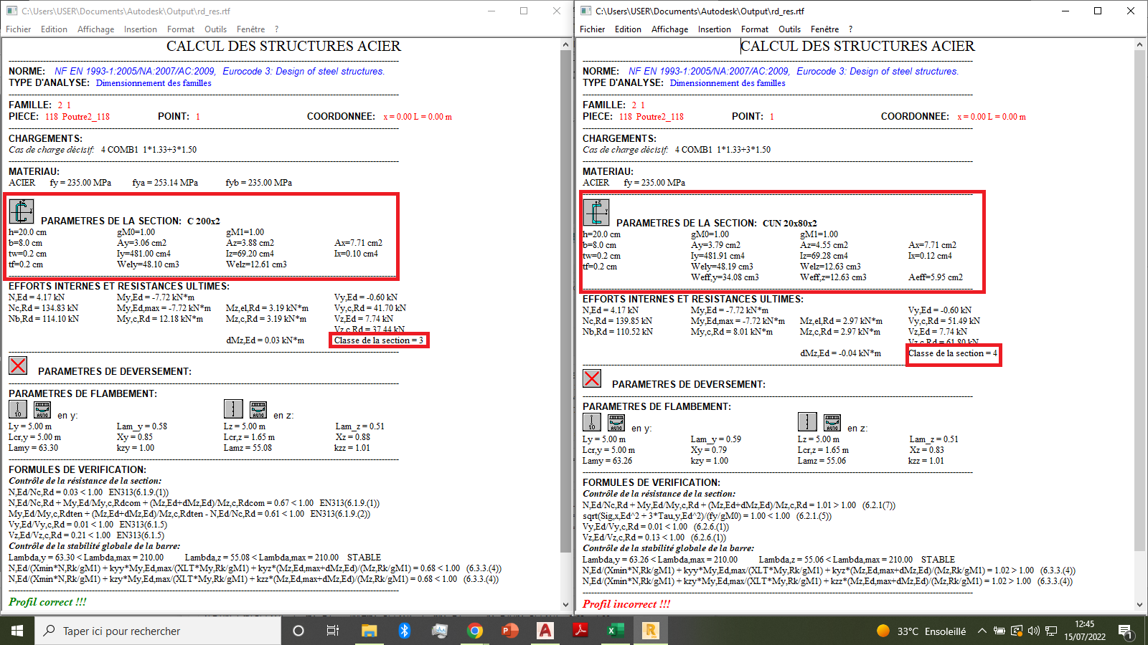This screenshot has height=645, width=1148.
Task: Open the Fichier menu
Action: click(x=18, y=29)
